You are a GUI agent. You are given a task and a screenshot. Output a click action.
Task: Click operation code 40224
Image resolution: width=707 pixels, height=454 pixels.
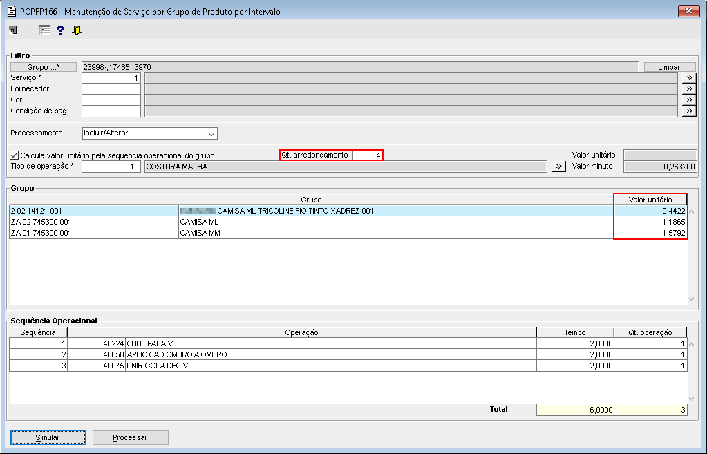pyautogui.click(x=97, y=343)
